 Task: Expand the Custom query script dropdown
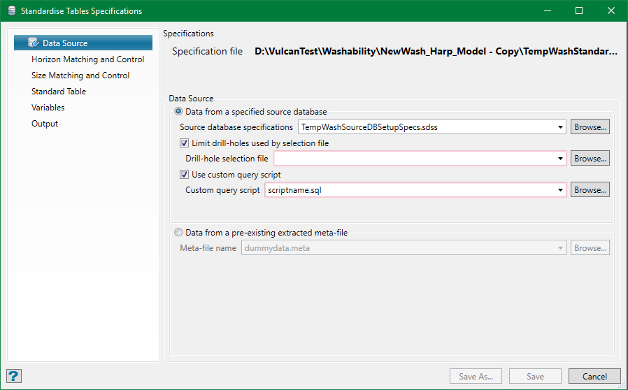(560, 190)
